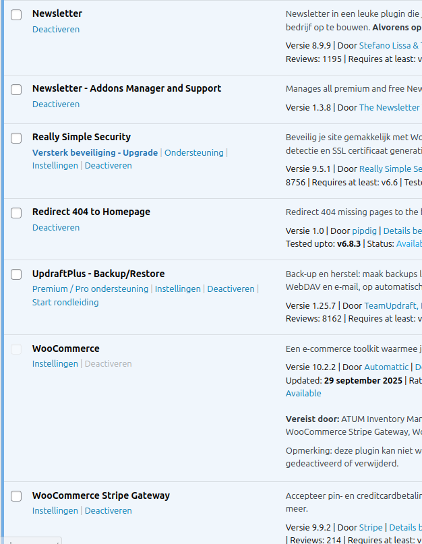The image size is (422, 544).
Task: Visit the Automattic author link
Action: pyautogui.click(x=386, y=367)
